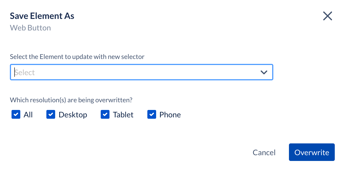Uncheck the All resolutions checkbox
Viewport: 343px width, 170px height.
point(16,114)
